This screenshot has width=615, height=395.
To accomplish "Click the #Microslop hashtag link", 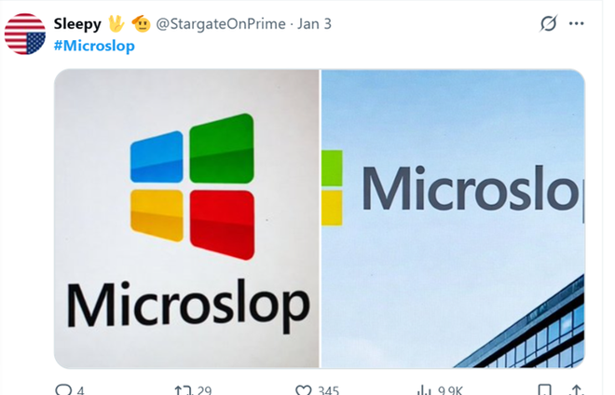I will click(x=94, y=45).
